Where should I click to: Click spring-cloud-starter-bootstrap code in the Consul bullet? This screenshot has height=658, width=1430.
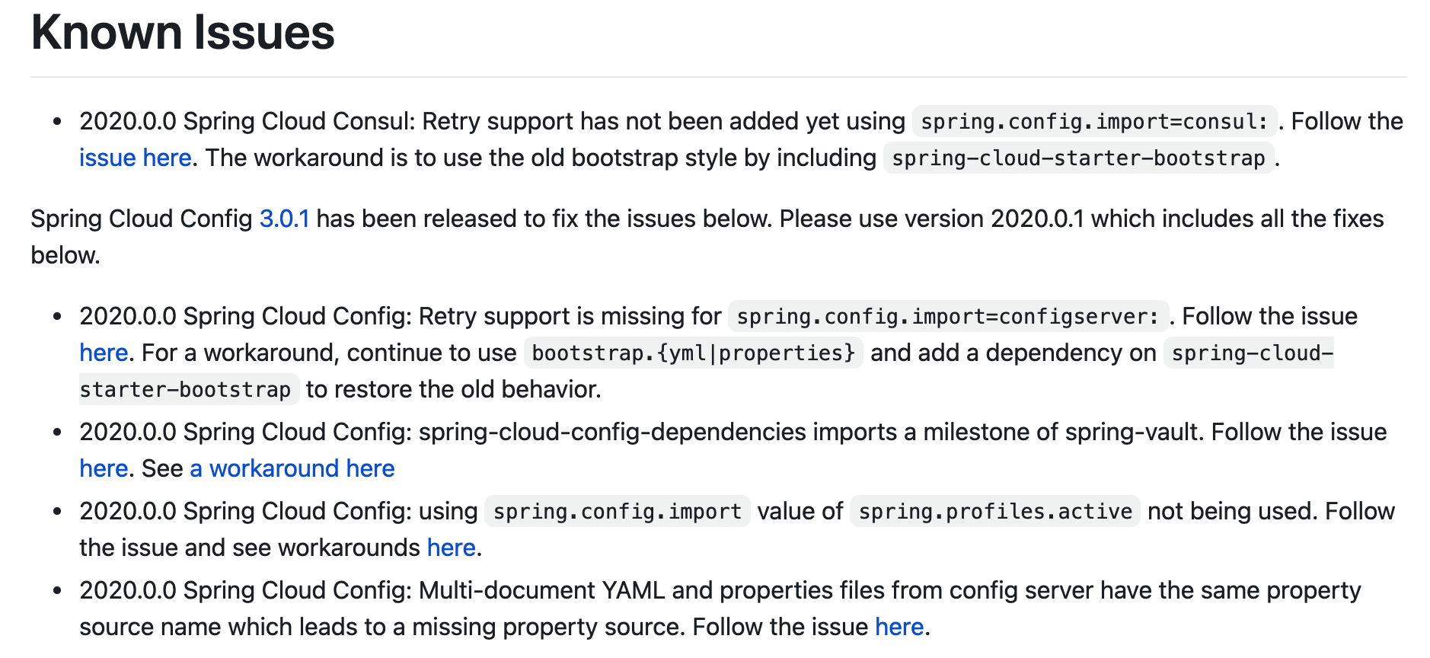tap(1078, 158)
